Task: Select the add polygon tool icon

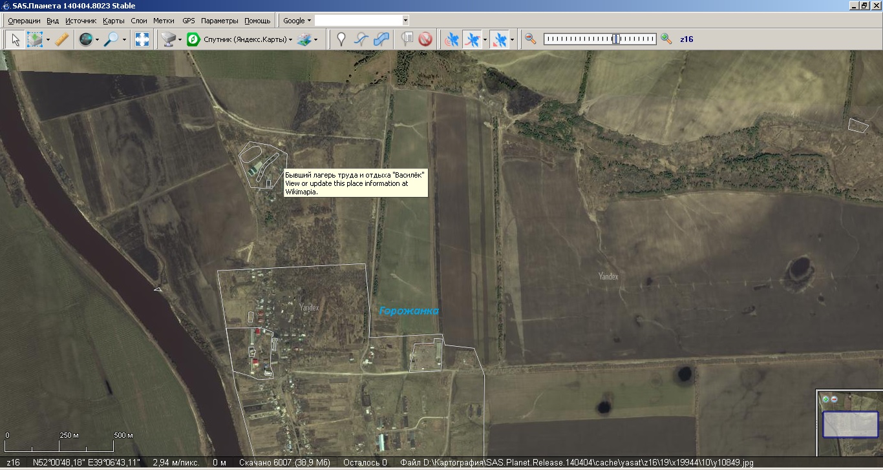Action: [381, 39]
